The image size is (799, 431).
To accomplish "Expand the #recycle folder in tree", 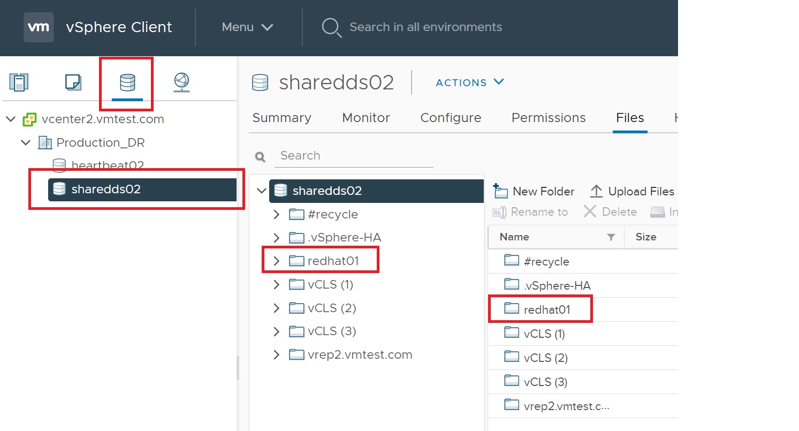I will (x=277, y=214).
